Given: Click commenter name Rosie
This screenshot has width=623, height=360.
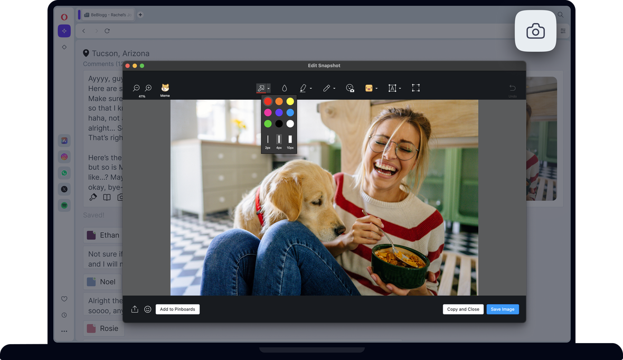Looking at the screenshot, I should 109,328.
